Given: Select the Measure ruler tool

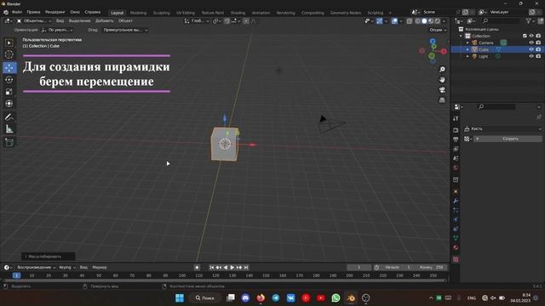Looking at the screenshot, I should (9, 129).
